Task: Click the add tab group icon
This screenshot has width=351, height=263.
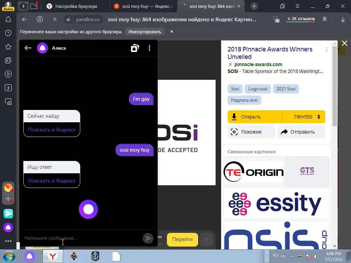Action: 34,5
